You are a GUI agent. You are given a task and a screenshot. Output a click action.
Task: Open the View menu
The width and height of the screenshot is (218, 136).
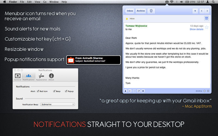pyautogui.click(x=37, y=2)
